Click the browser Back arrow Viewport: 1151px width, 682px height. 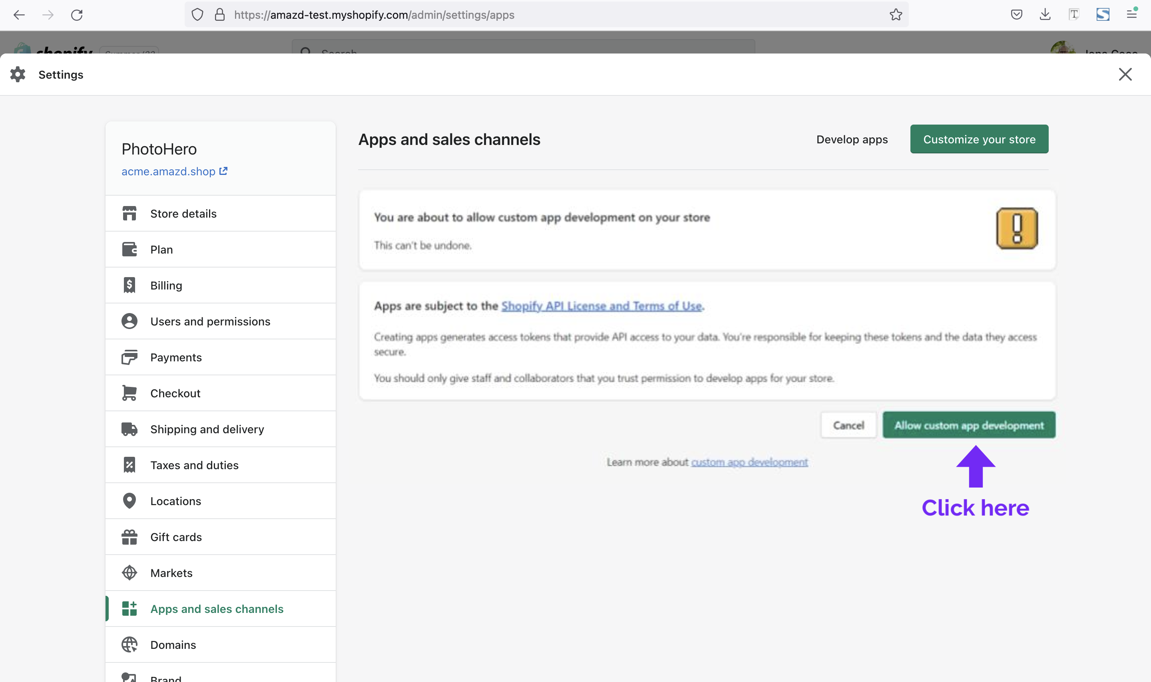[19, 15]
